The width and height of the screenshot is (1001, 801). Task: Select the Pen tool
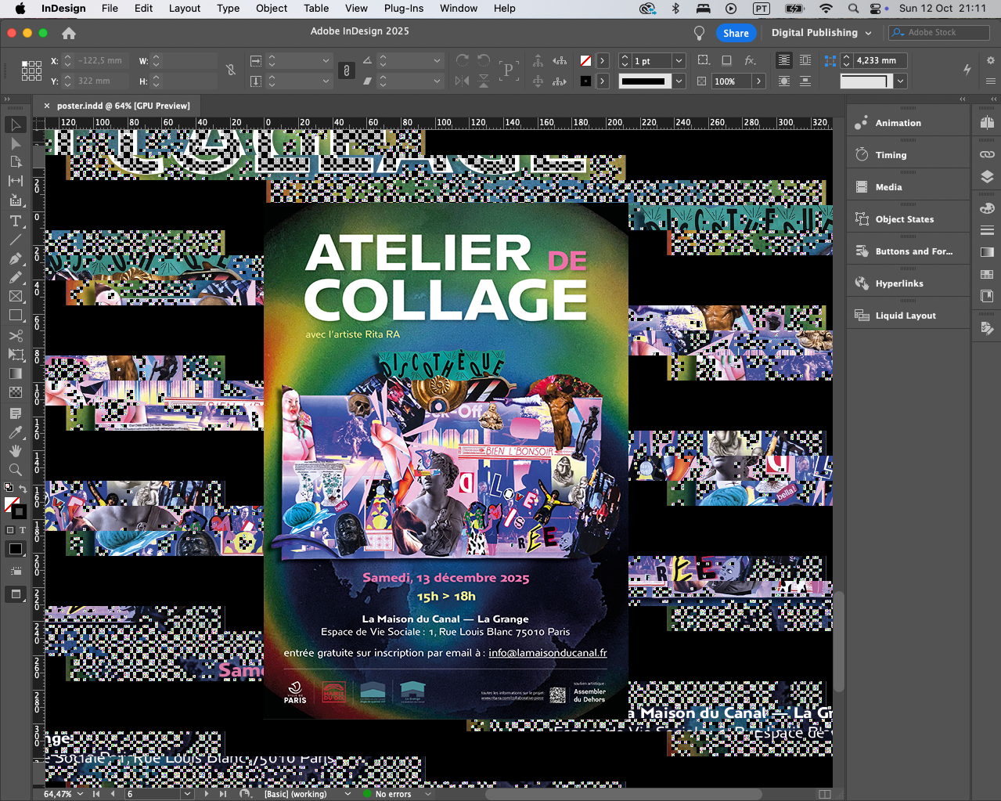pos(15,259)
